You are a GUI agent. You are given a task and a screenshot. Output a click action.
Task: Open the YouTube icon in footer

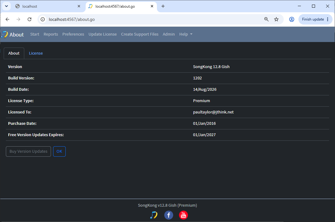[183, 215]
